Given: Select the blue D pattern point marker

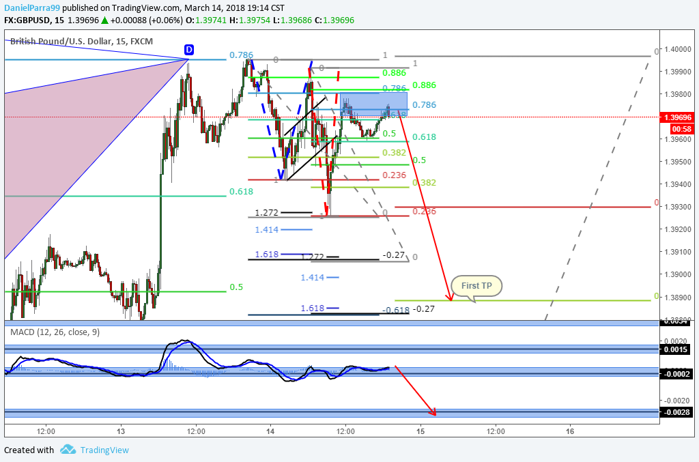Looking at the screenshot, I should point(189,50).
